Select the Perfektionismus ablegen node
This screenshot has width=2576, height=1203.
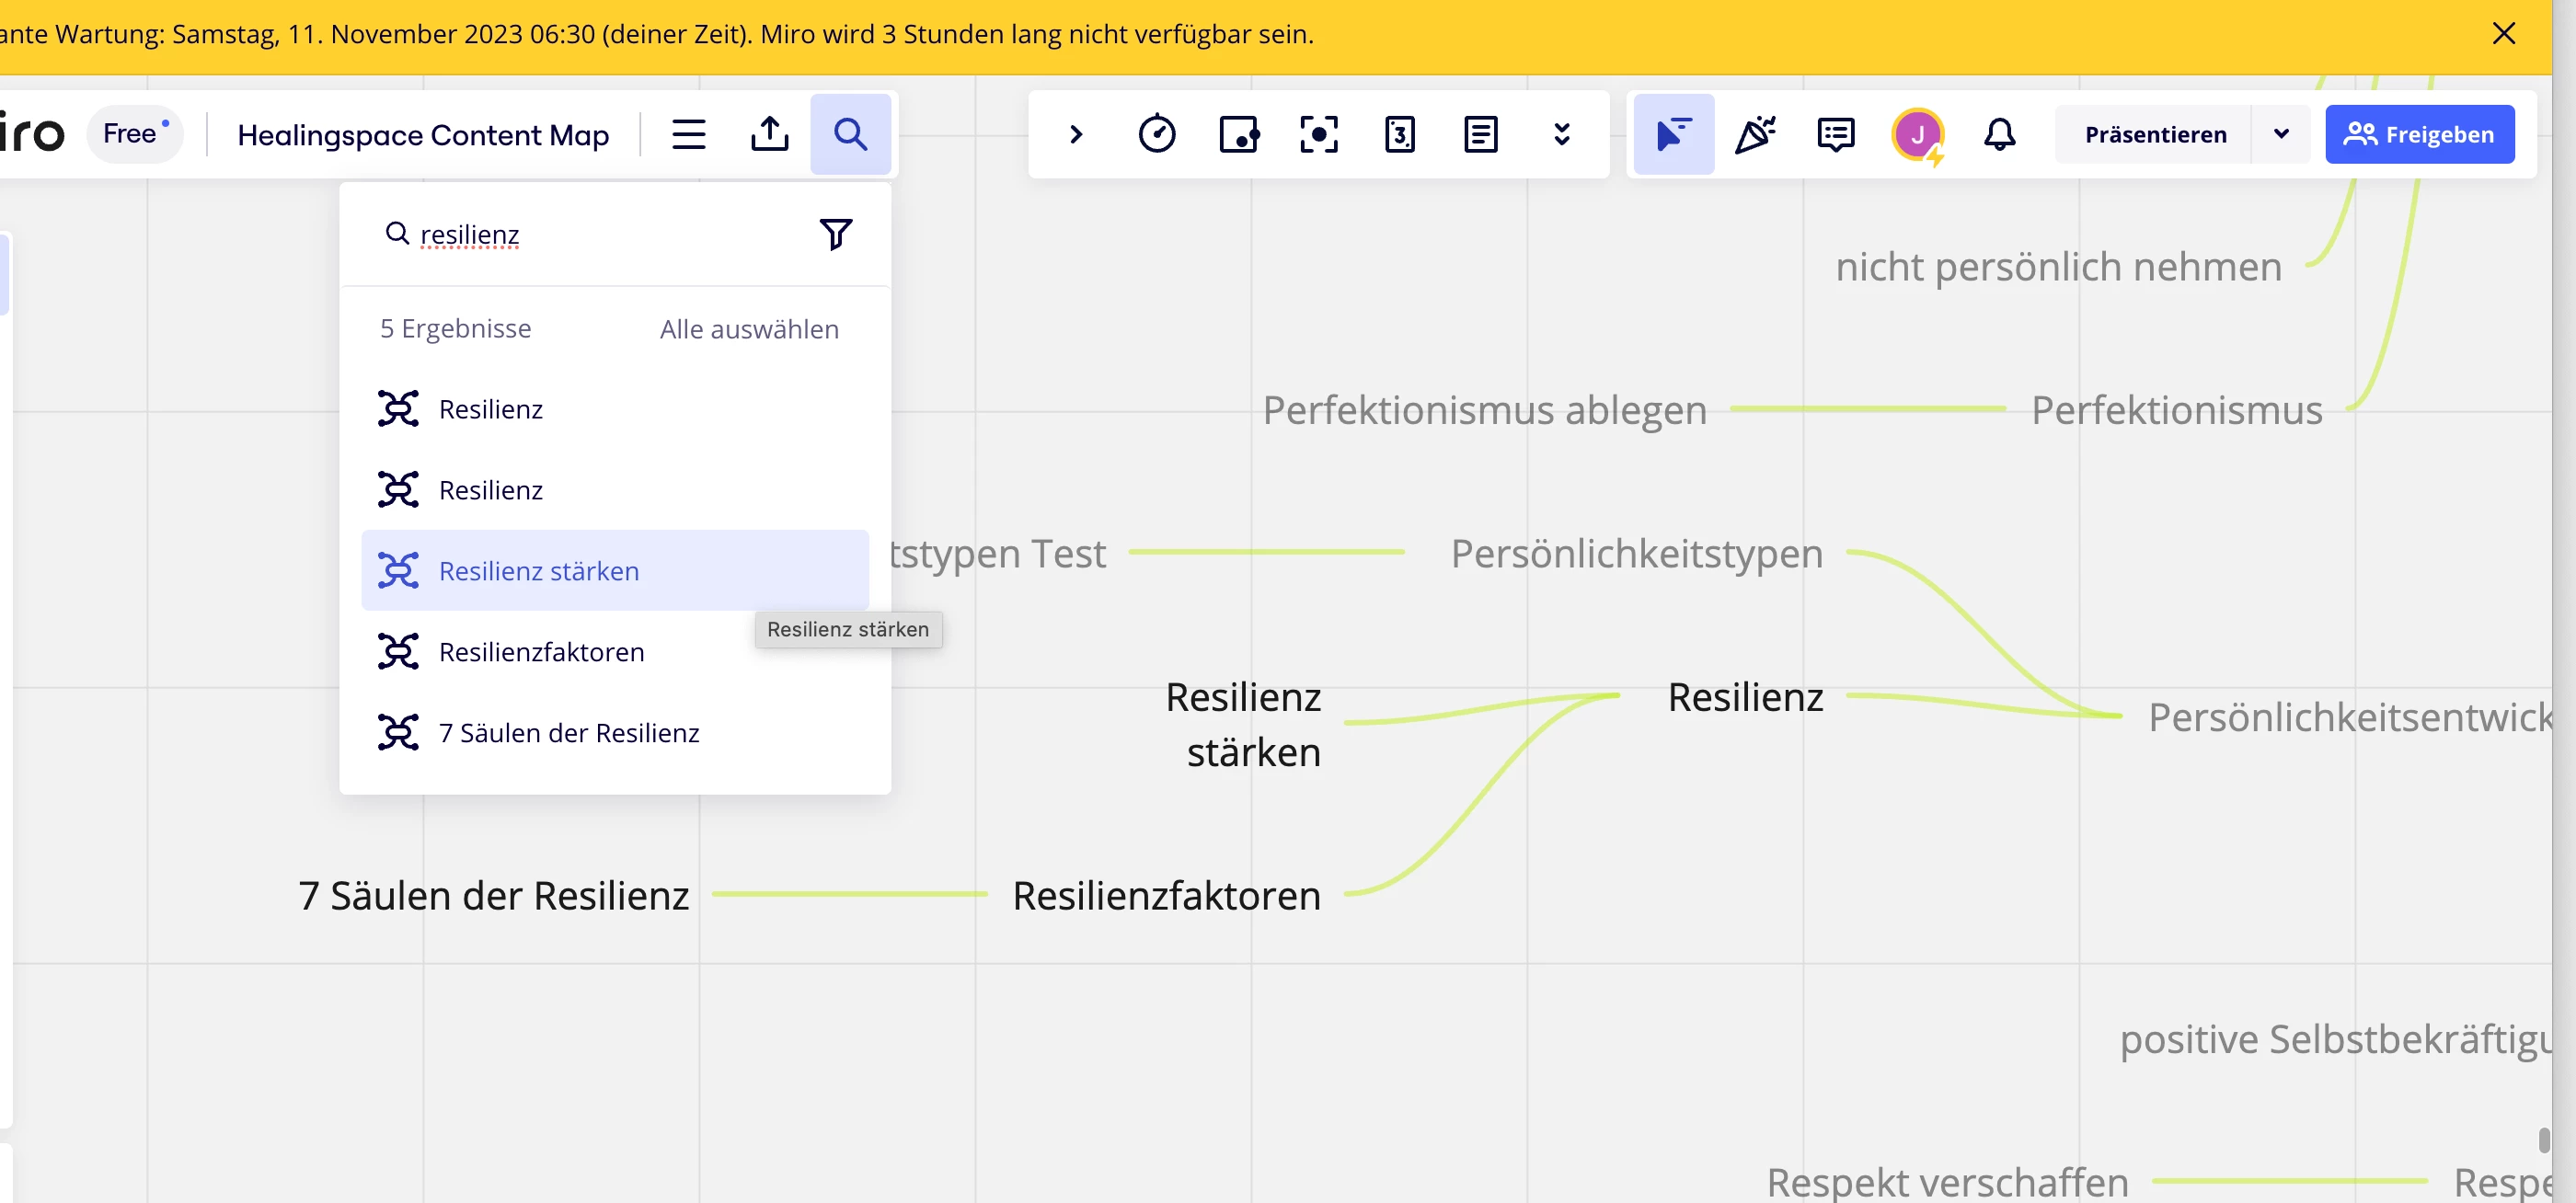pos(1484,410)
